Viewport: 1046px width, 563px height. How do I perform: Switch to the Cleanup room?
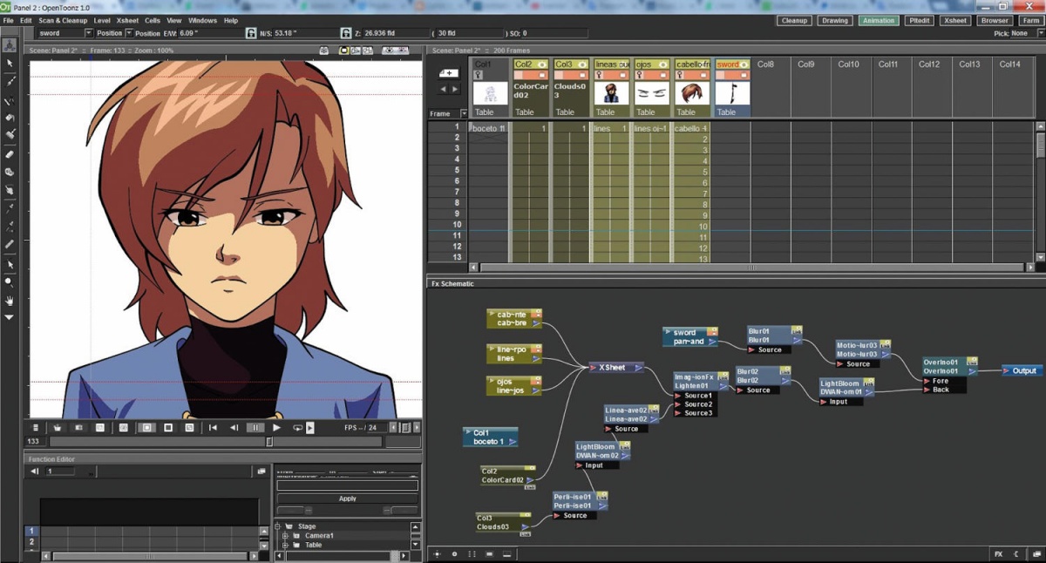794,20
